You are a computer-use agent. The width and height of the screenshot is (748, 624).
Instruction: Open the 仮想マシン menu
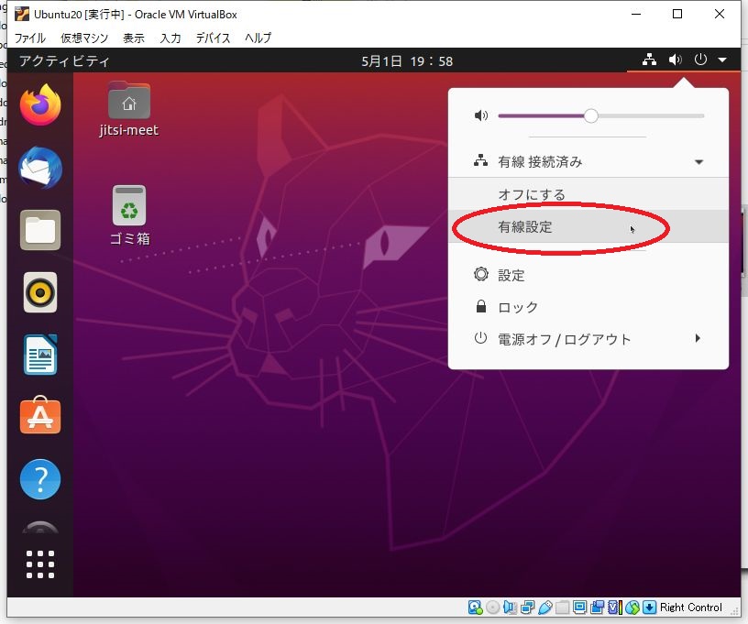click(x=84, y=38)
